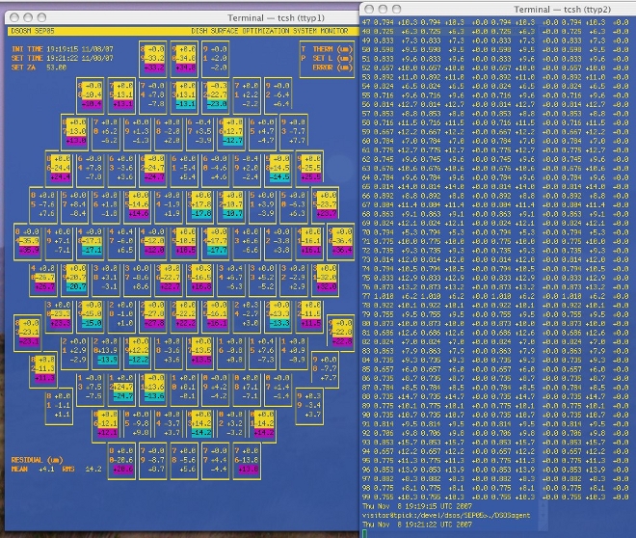Click row '93 0.853 +15.7' in ttyp2

[x=495, y=443]
